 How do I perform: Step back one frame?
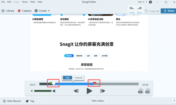76,91
